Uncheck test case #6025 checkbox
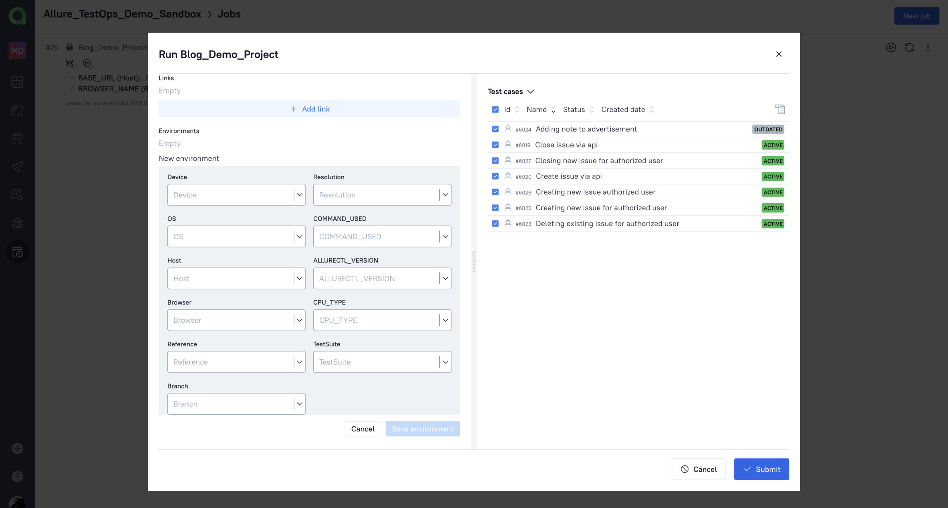This screenshot has height=508, width=948. (x=495, y=208)
